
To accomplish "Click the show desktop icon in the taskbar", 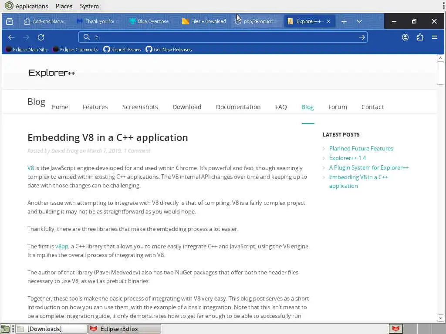I will (5, 329).
